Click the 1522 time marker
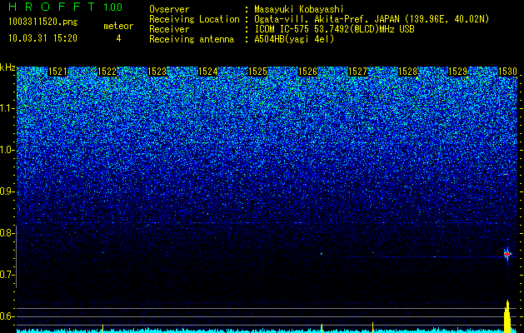This screenshot has width=524, height=333. coord(107,72)
